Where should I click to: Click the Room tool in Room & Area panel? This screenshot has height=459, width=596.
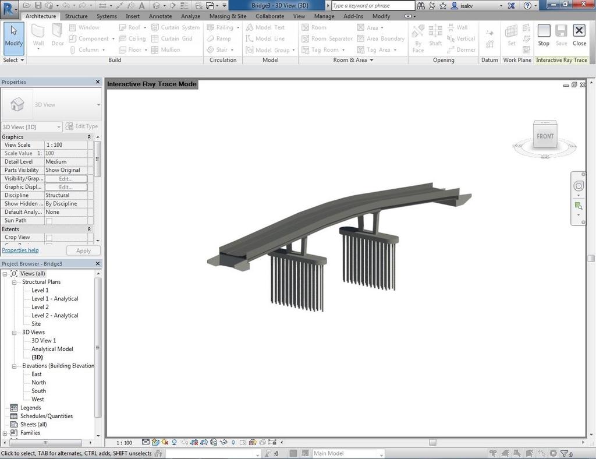314,27
